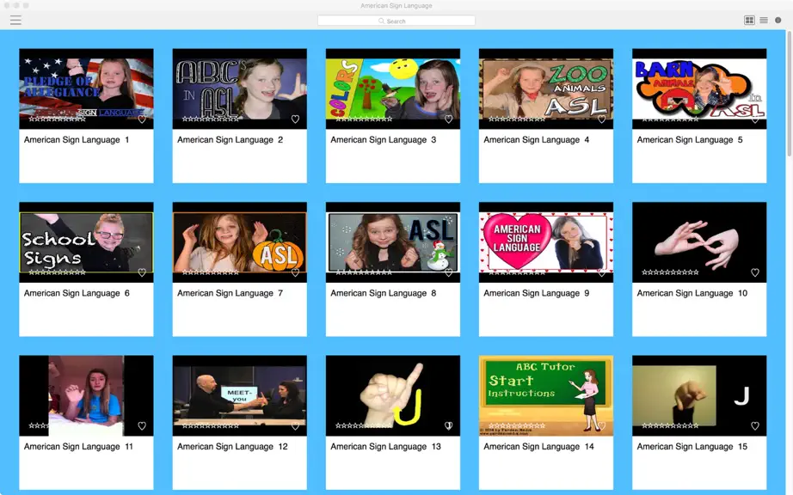Toggle heart on American Sign Language 3
This screenshot has height=495, width=793.
tap(449, 119)
